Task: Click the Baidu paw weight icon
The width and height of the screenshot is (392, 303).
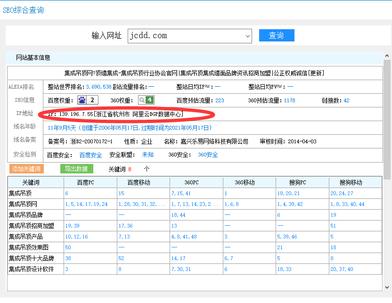Action: click(x=82, y=100)
